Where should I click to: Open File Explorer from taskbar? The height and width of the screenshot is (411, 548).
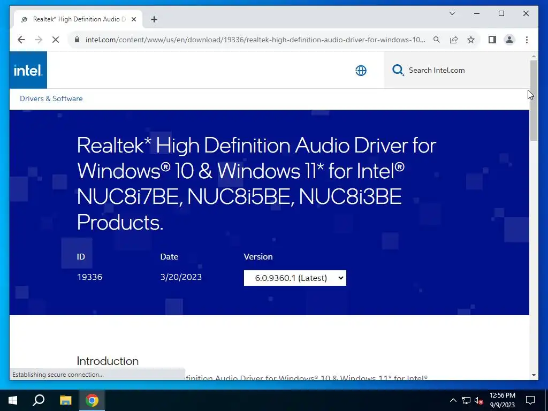pos(65,400)
